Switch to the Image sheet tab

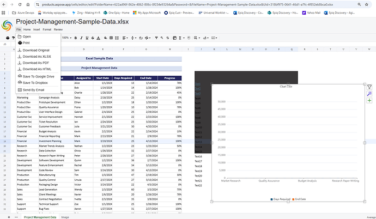(65, 217)
